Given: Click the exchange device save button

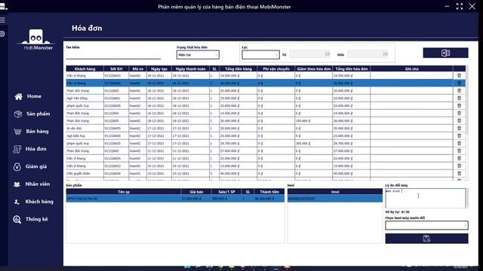Looking at the screenshot, I should pos(426,239).
